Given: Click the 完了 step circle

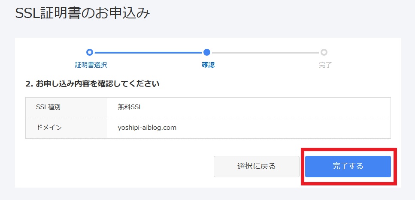Looking at the screenshot, I should coord(324,52).
